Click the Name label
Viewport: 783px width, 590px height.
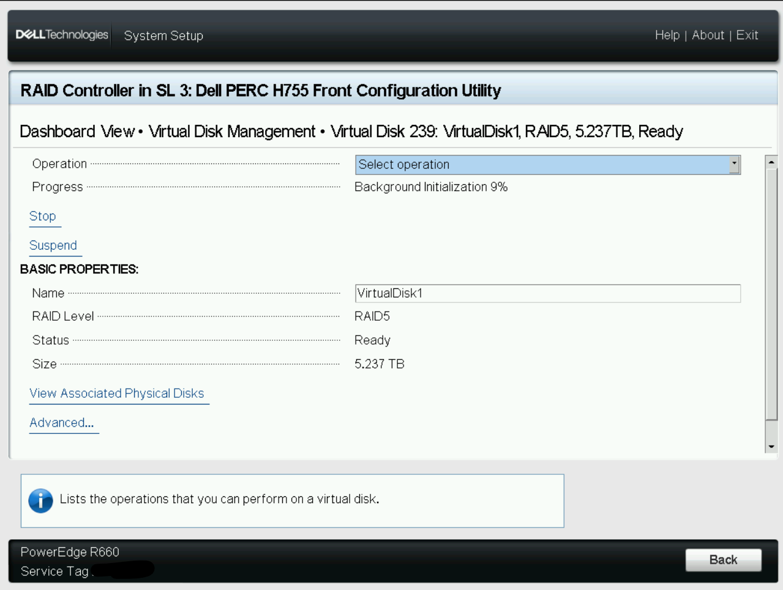tap(48, 293)
